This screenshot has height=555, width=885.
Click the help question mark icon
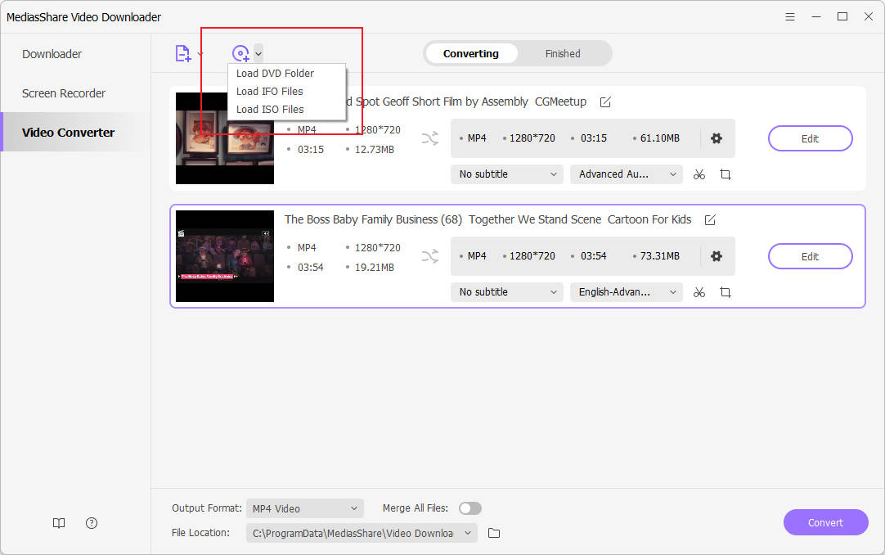click(x=92, y=523)
